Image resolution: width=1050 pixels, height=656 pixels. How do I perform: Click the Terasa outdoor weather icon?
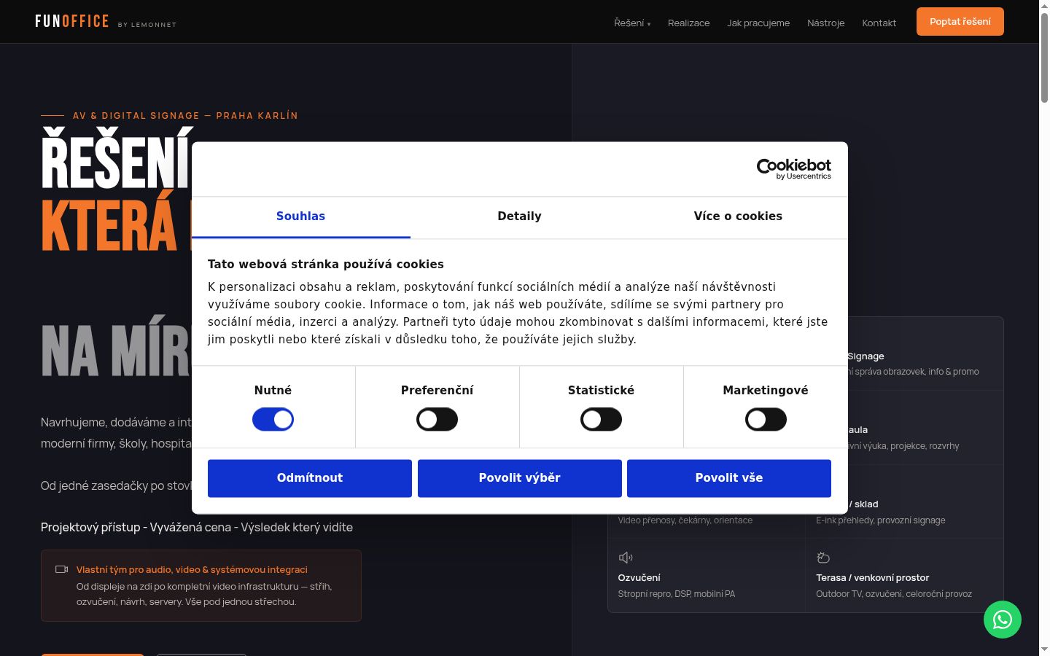(x=823, y=558)
